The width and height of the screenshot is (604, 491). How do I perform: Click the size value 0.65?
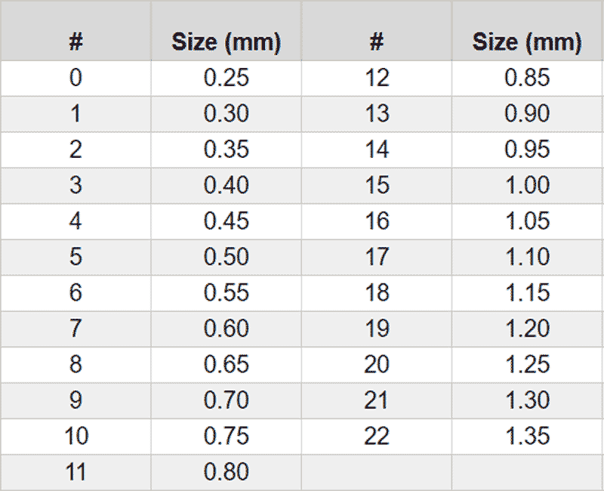tap(226, 365)
